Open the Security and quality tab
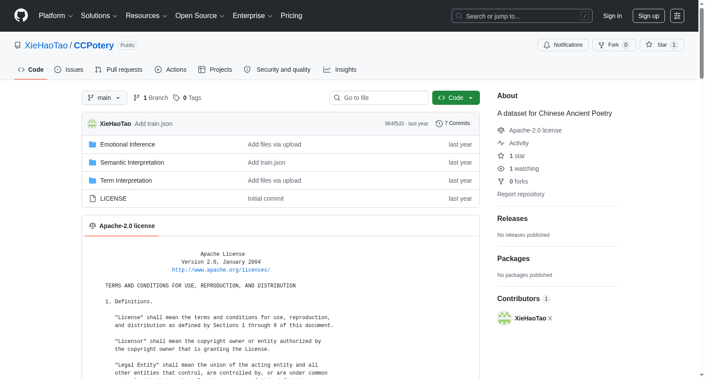 coord(277,70)
